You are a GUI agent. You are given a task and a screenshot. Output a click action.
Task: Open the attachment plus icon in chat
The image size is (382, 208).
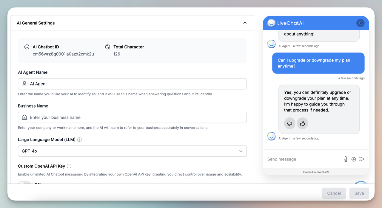[354, 159]
